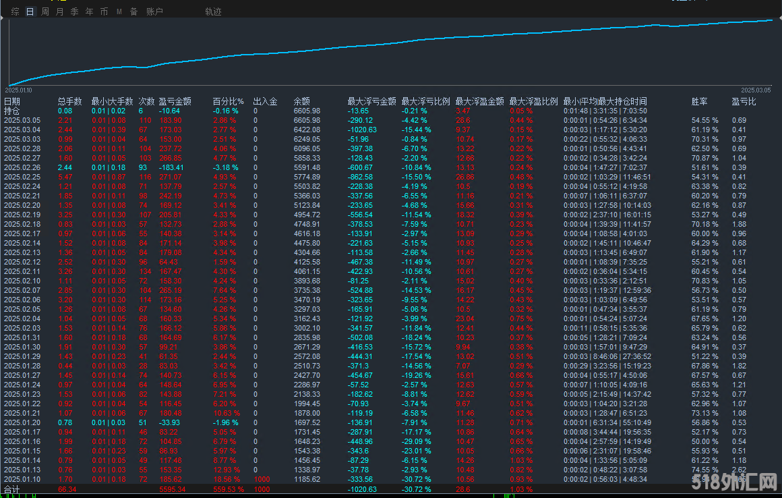
Task: Click balance value 1185.62
Action: 307,479
